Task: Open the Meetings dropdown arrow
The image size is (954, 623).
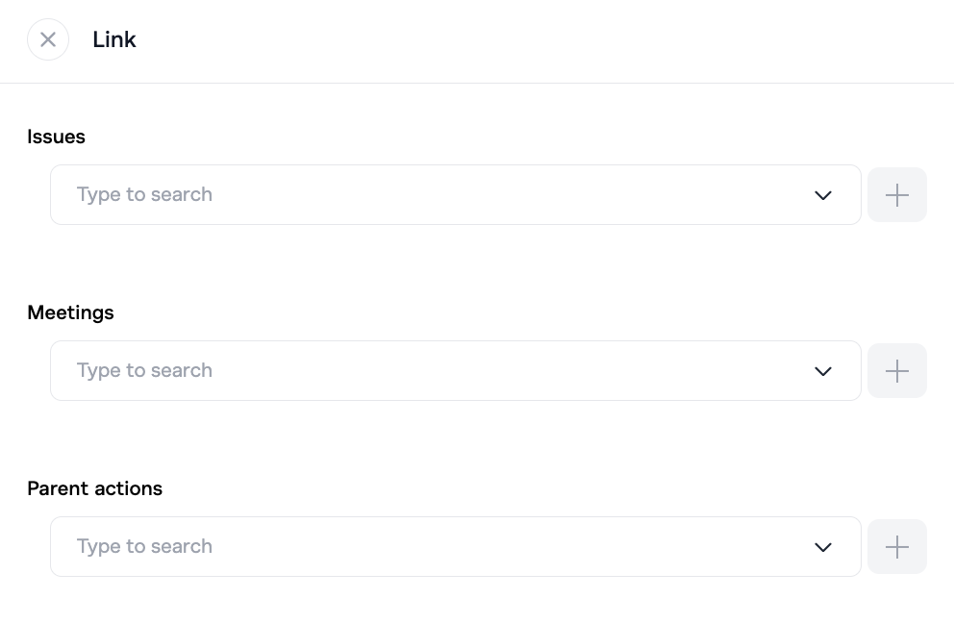Action: coord(823,371)
